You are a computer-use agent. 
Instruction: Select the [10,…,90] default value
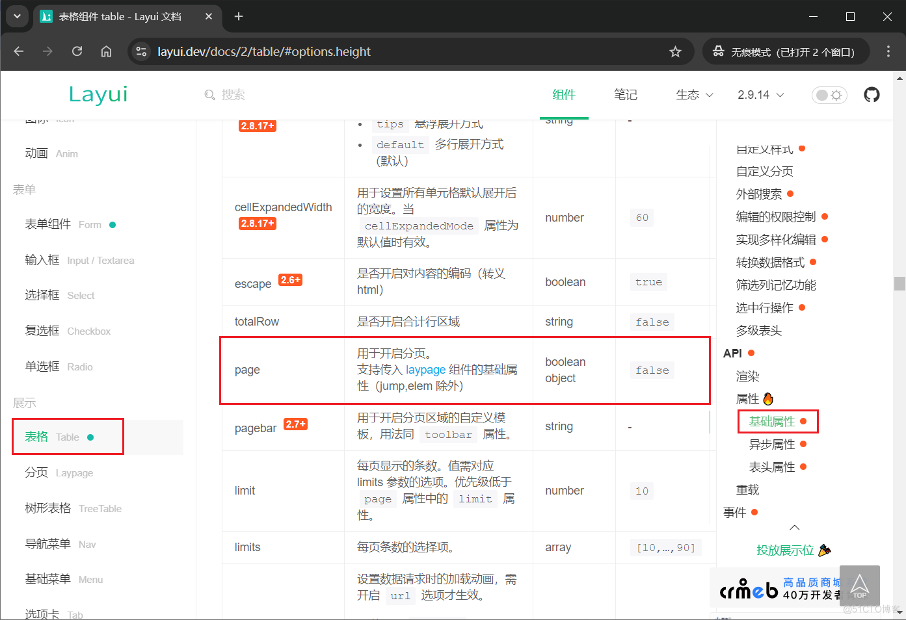[x=666, y=548]
